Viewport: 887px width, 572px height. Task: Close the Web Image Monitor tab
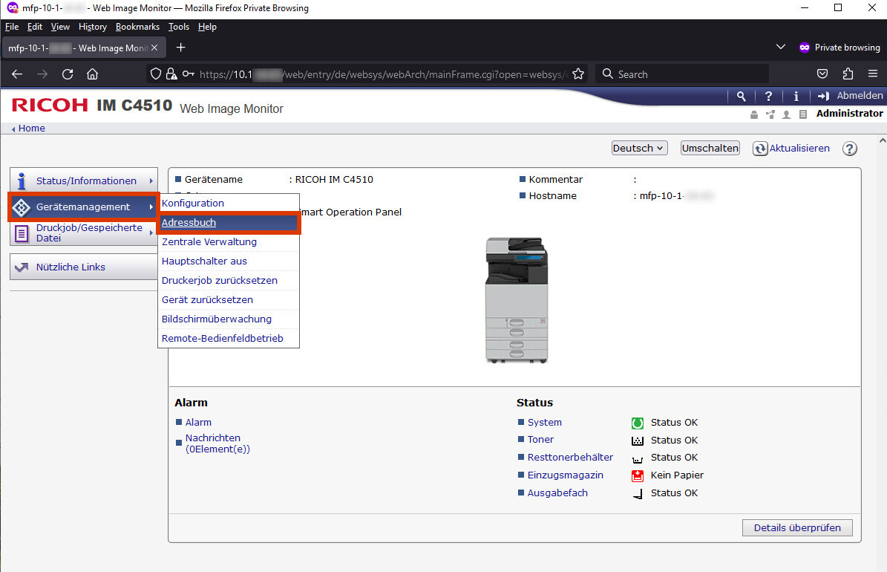[154, 48]
